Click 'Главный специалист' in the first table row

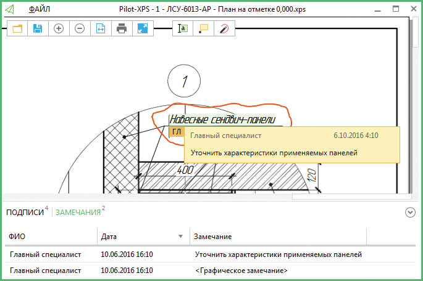pyautogui.click(x=45, y=255)
